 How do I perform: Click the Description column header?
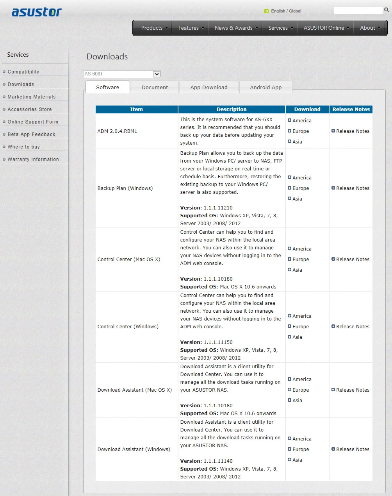click(x=232, y=109)
